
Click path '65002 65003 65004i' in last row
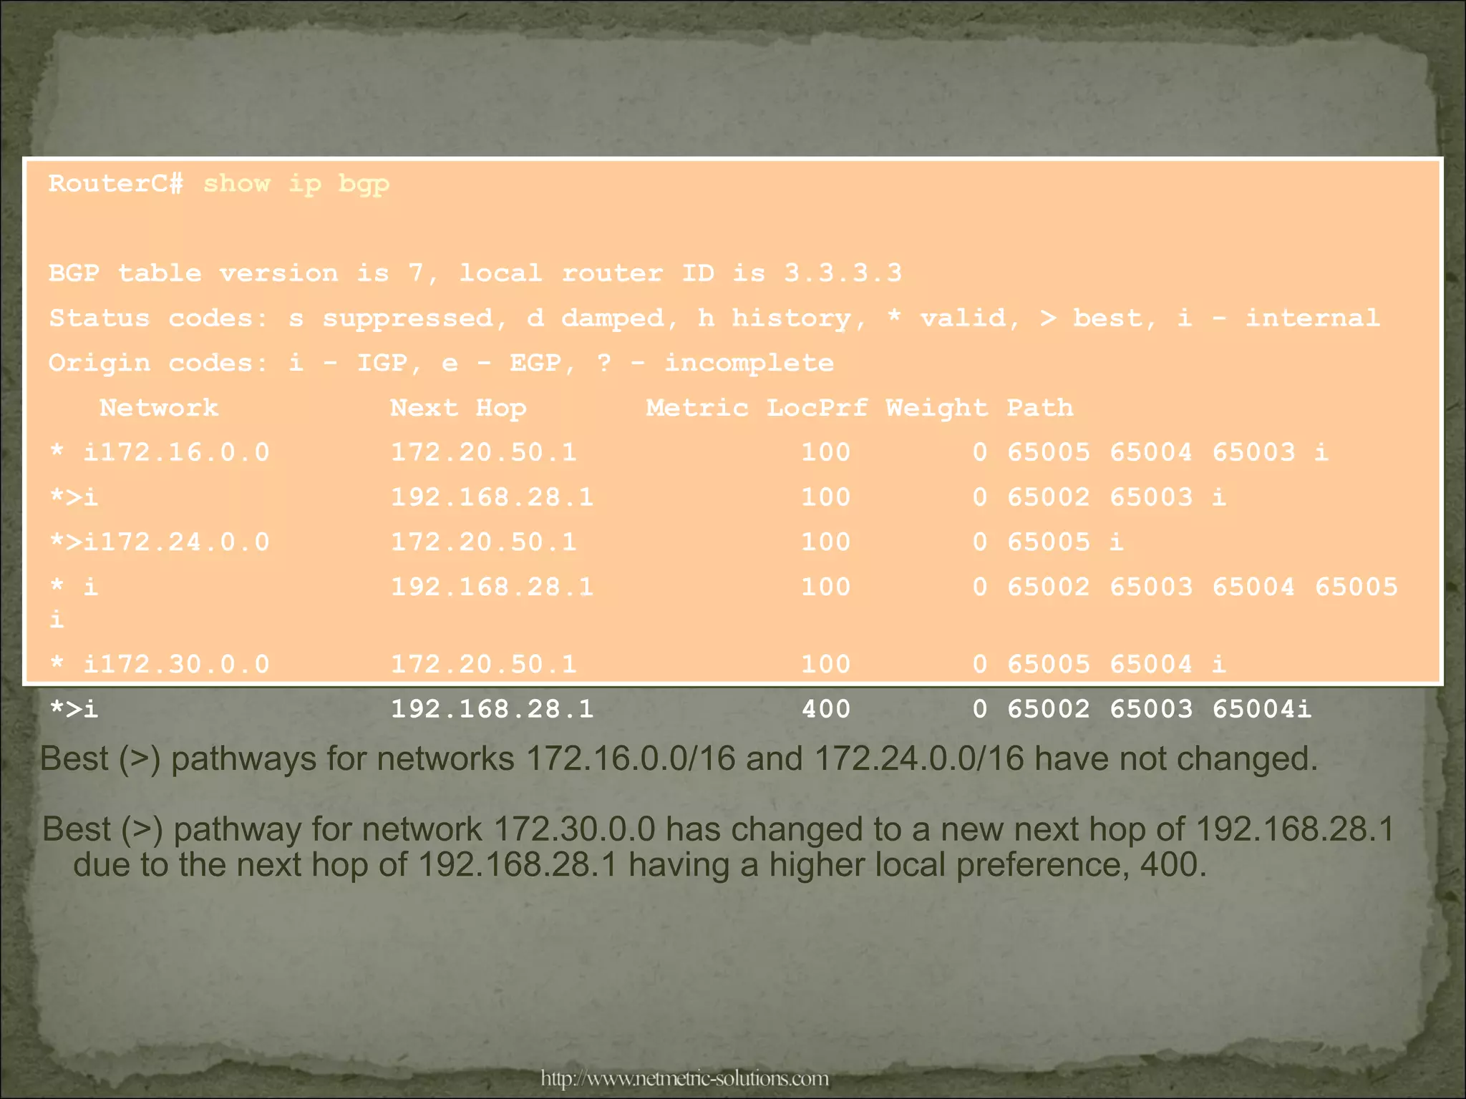(1160, 709)
